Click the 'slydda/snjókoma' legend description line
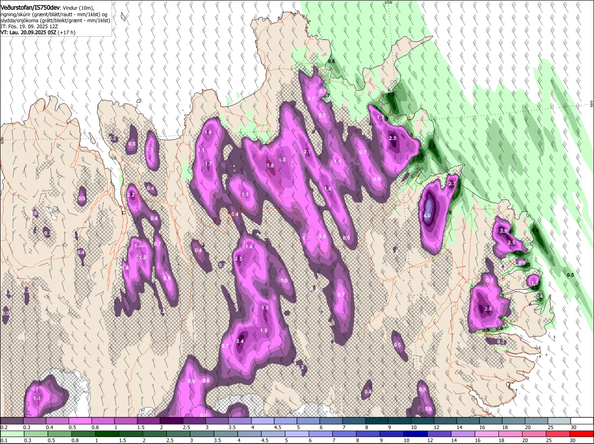594x444 pixels. point(55,20)
